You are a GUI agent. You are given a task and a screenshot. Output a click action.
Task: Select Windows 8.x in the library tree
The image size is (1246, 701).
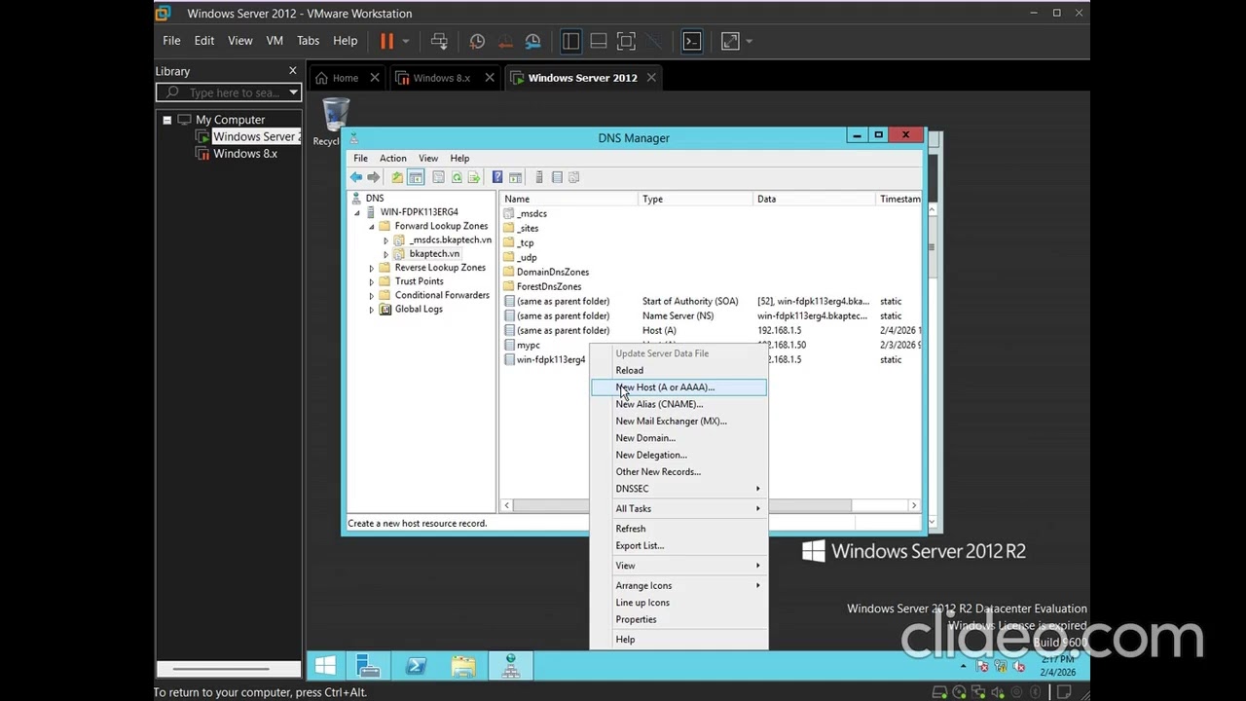[x=245, y=154]
